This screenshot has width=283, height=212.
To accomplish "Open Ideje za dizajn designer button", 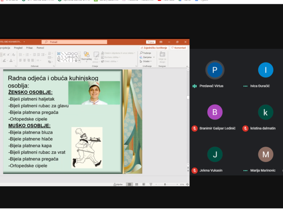I will 162,57.
